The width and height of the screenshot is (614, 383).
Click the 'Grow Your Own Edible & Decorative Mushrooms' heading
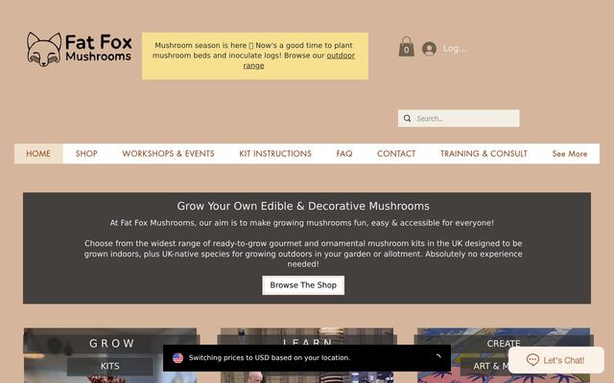point(303,206)
